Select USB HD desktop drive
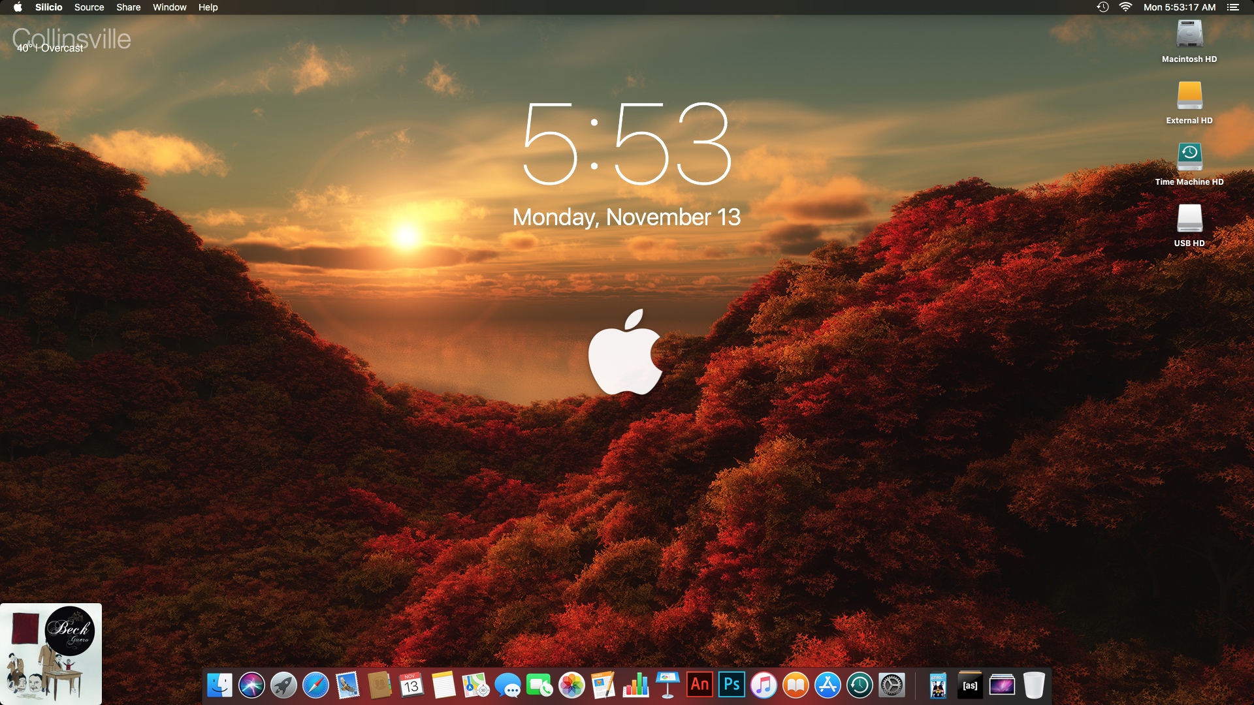The height and width of the screenshot is (705, 1254). (x=1189, y=225)
